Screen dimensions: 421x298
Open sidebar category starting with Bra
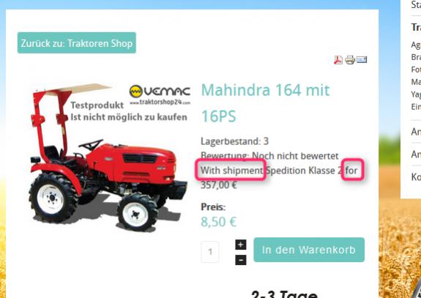coord(416,57)
